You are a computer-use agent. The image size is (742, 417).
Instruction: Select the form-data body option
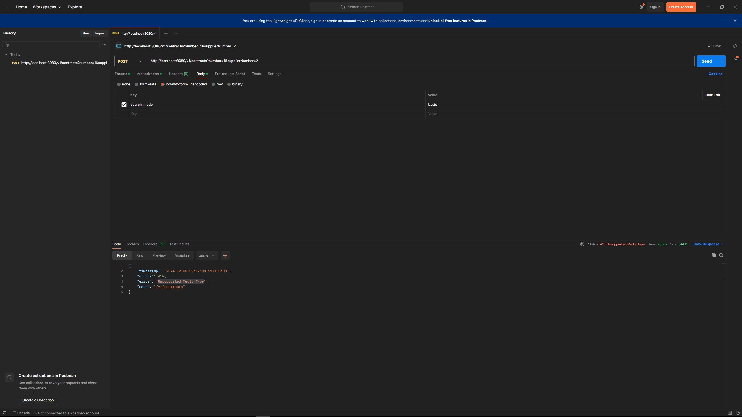pyautogui.click(x=137, y=84)
